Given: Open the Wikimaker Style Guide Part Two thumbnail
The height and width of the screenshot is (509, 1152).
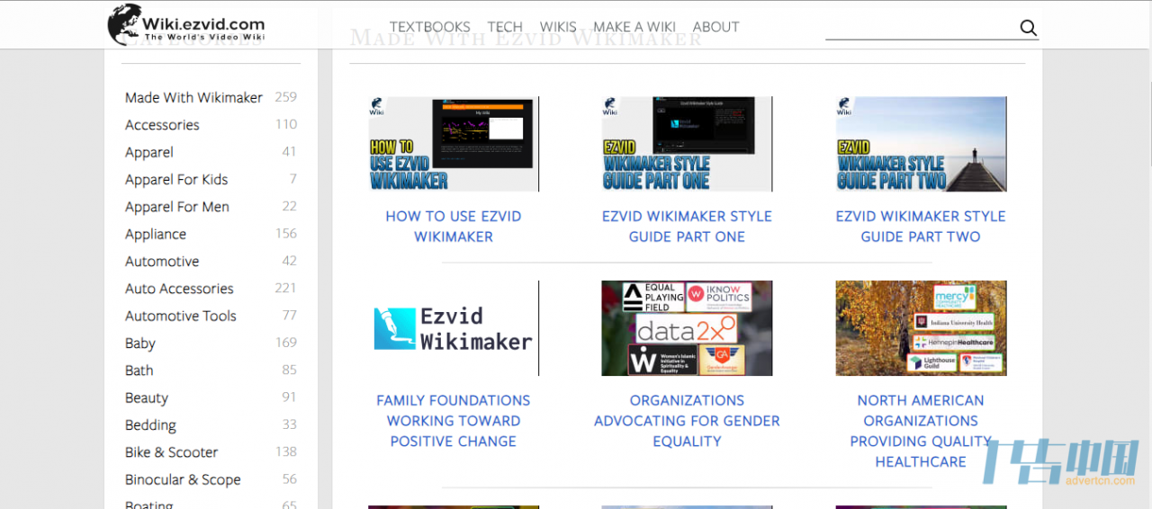Looking at the screenshot, I should 921,144.
